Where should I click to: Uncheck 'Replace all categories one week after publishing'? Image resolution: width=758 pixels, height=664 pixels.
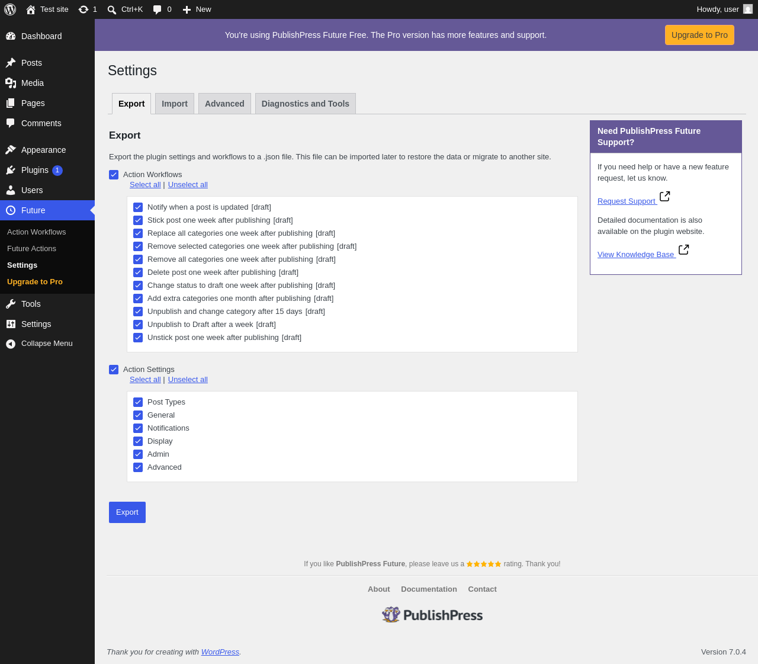point(138,233)
